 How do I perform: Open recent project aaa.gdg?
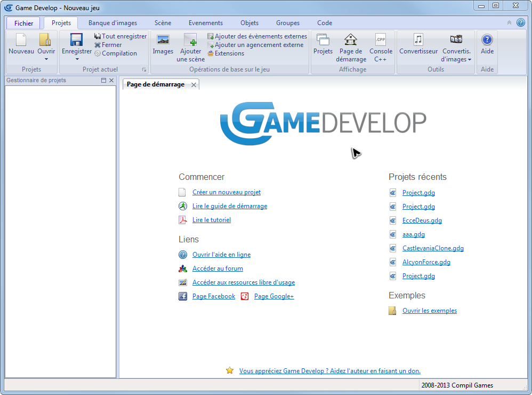[x=413, y=235]
